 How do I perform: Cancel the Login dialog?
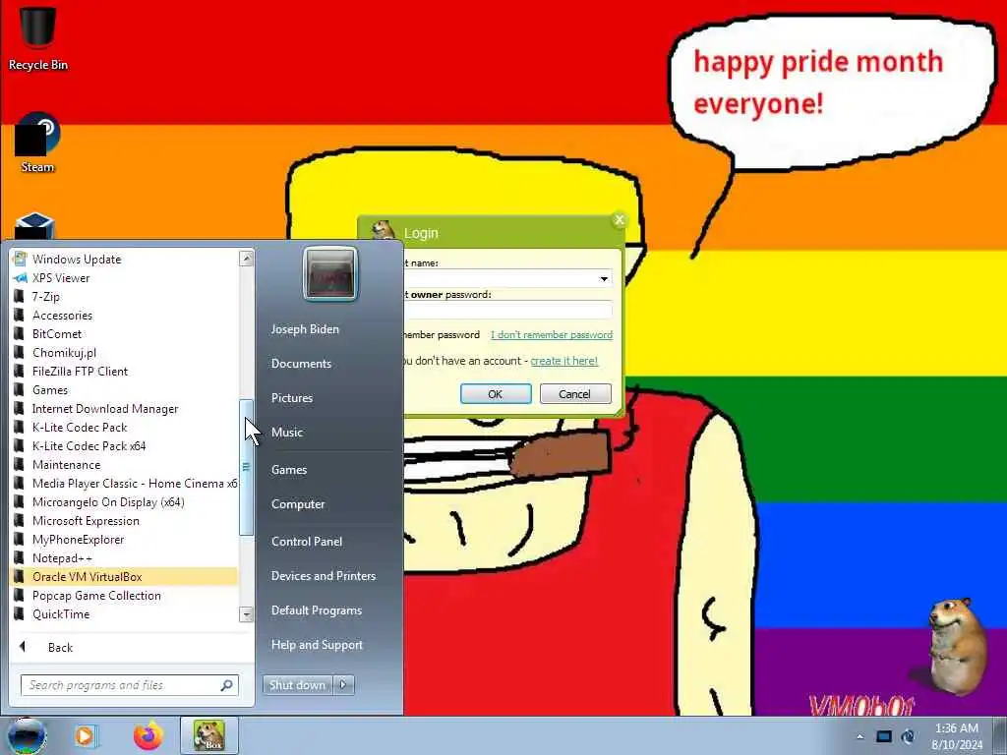574,394
